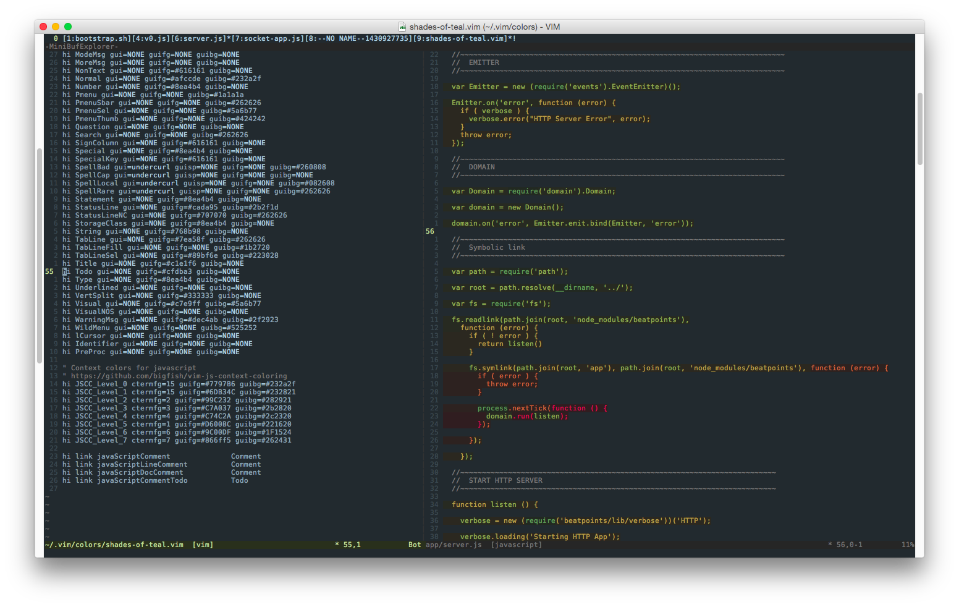This screenshot has height=607, width=959.
Task: Click the verbose.error HTTP Server Error line
Action: point(559,119)
